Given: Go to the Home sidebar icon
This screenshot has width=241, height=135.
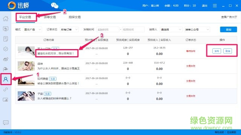Looking at the screenshot, I should [6, 18].
